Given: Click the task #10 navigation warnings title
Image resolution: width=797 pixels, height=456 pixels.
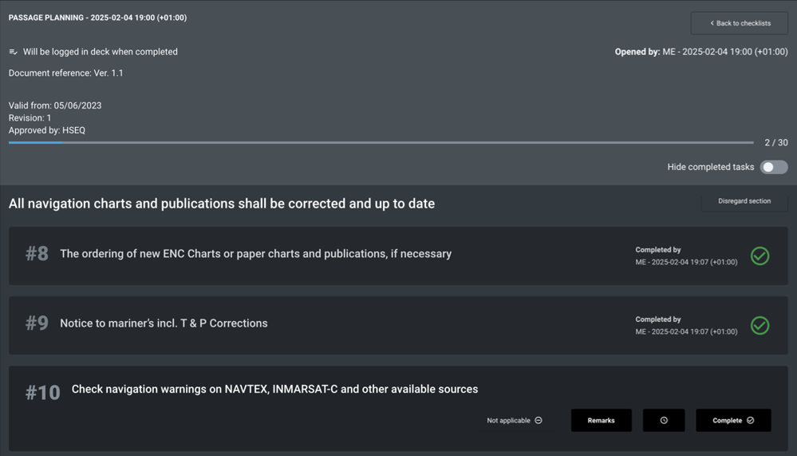Looking at the screenshot, I should click(274, 390).
